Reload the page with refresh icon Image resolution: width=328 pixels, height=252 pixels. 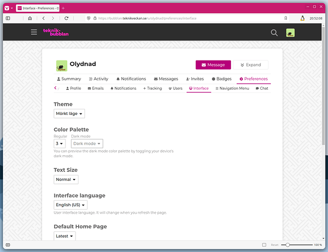66,18
